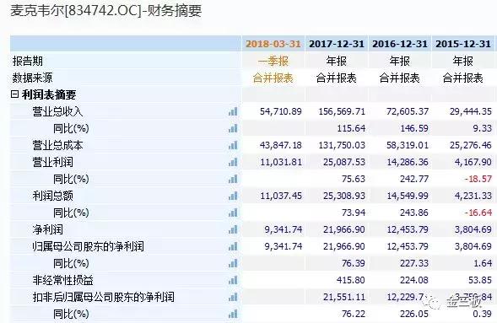Click the 非经常性损益 row label
Screen dimensions: 497x323
(x=62, y=280)
